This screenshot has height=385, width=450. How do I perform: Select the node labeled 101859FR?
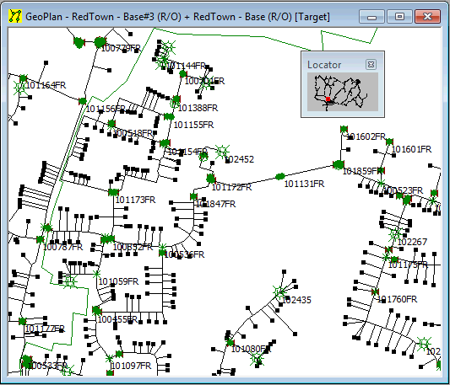pos(339,165)
